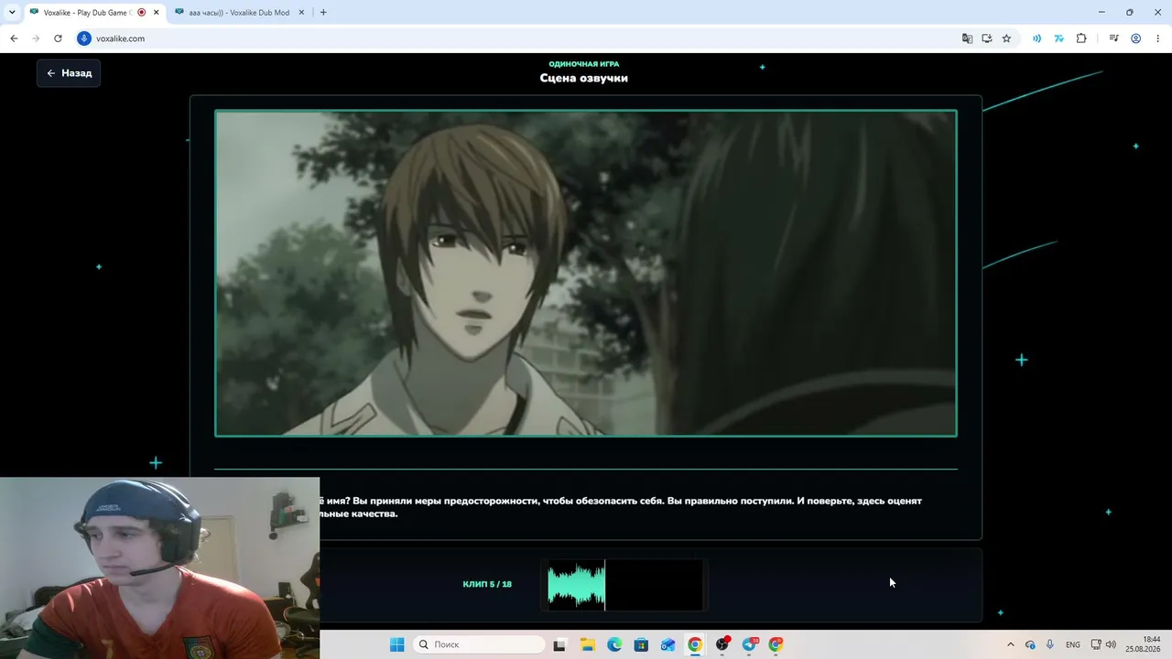Launch Microsoft Edge from the taskbar
Viewport: 1172px width, 659px height.
coord(614,644)
